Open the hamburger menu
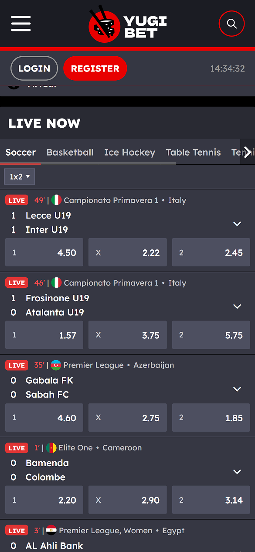The image size is (255, 552). point(21,24)
